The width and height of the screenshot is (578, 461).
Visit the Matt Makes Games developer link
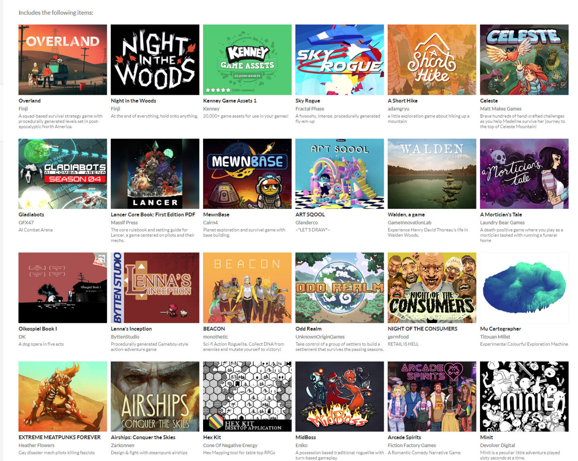click(x=501, y=109)
